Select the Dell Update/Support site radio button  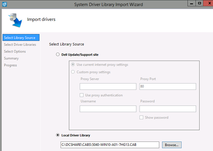58,54
